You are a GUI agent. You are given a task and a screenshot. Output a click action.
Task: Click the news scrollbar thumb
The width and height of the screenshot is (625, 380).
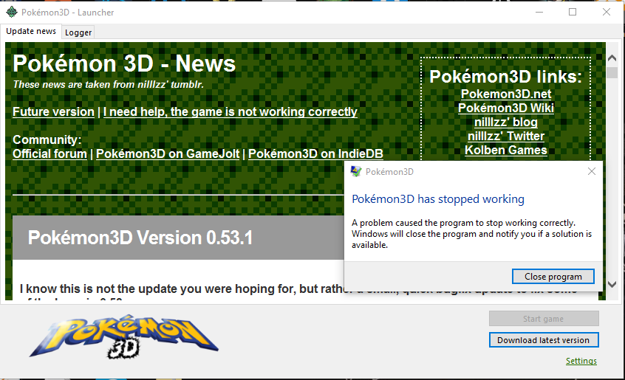[x=612, y=72]
